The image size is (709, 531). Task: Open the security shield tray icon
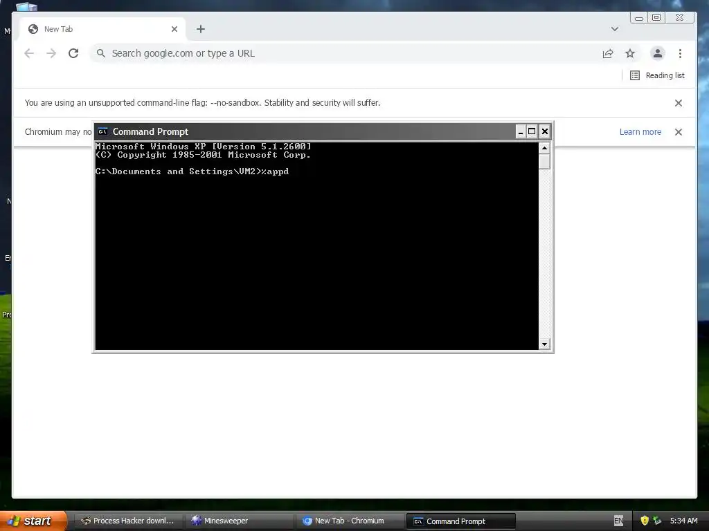point(645,521)
